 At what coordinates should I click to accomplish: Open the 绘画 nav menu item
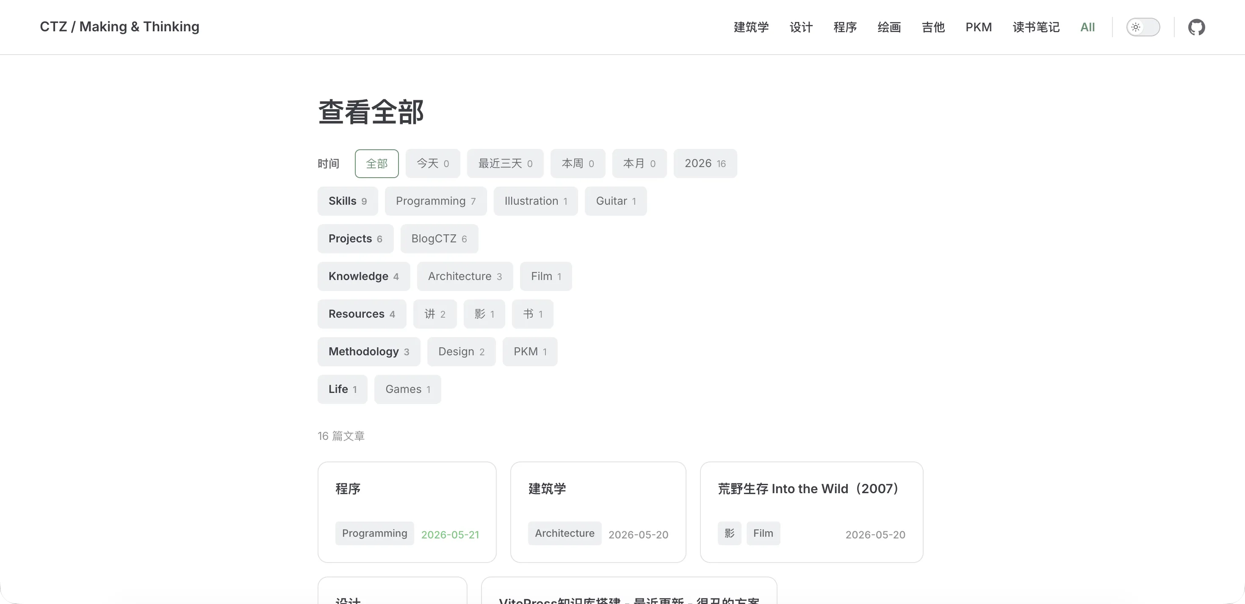click(889, 27)
